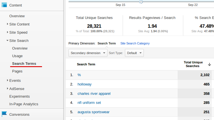
Task: Open the Sort Type Default dropdown
Action: 134,53
